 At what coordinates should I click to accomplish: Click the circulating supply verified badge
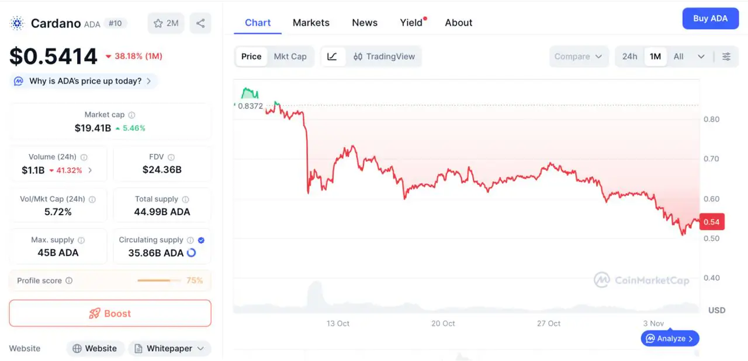click(x=201, y=240)
